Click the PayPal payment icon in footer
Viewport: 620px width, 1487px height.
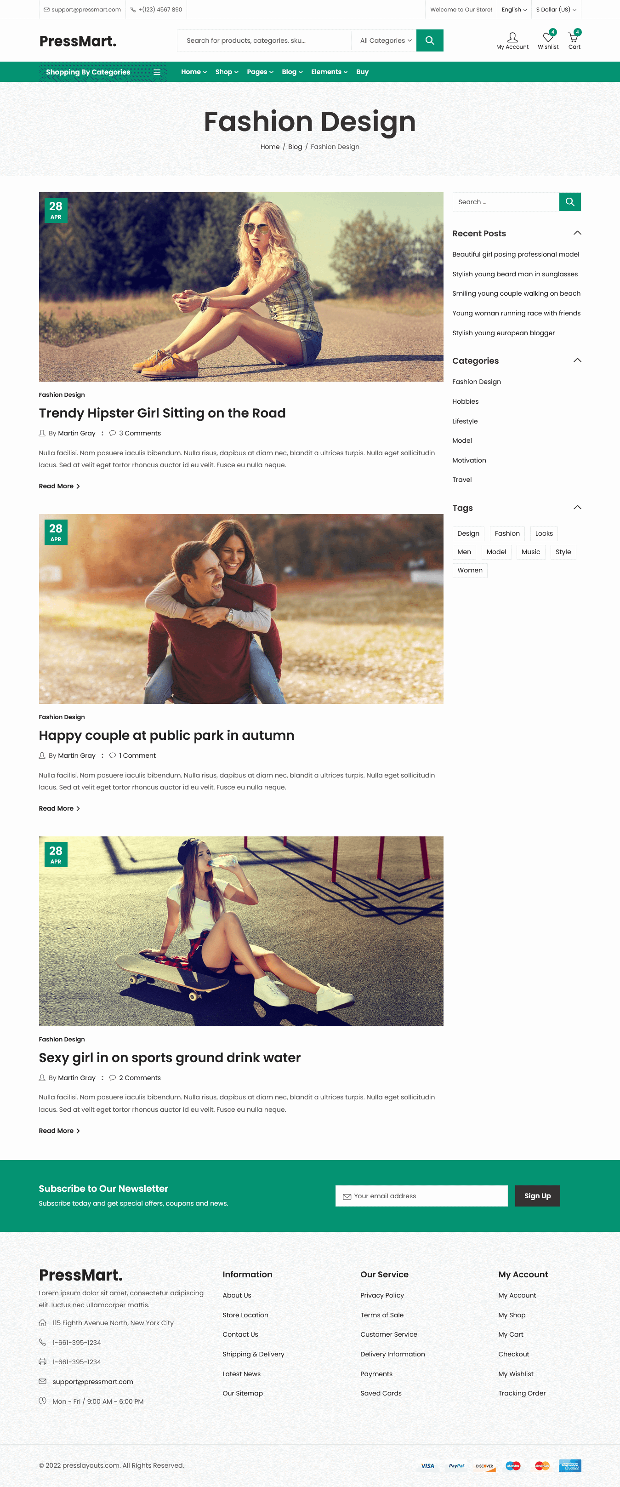point(456,1466)
